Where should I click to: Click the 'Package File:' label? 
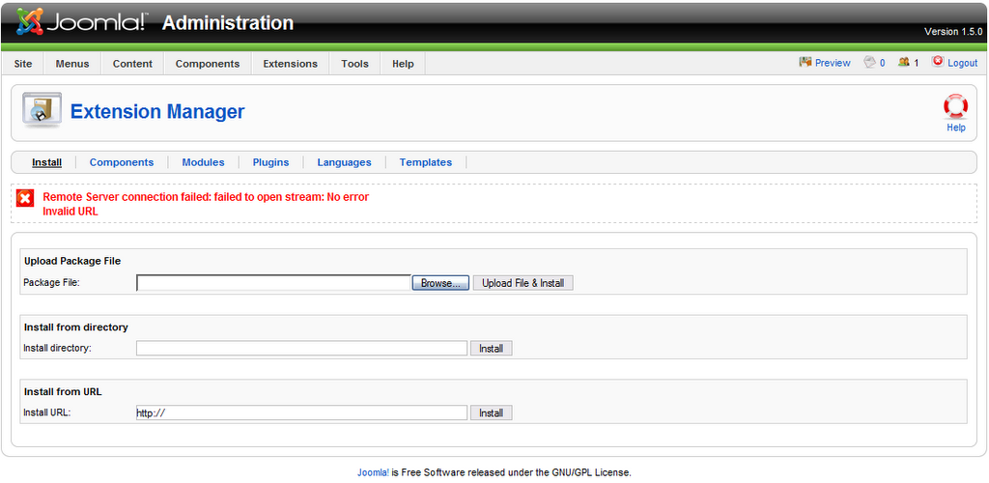[52, 282]
